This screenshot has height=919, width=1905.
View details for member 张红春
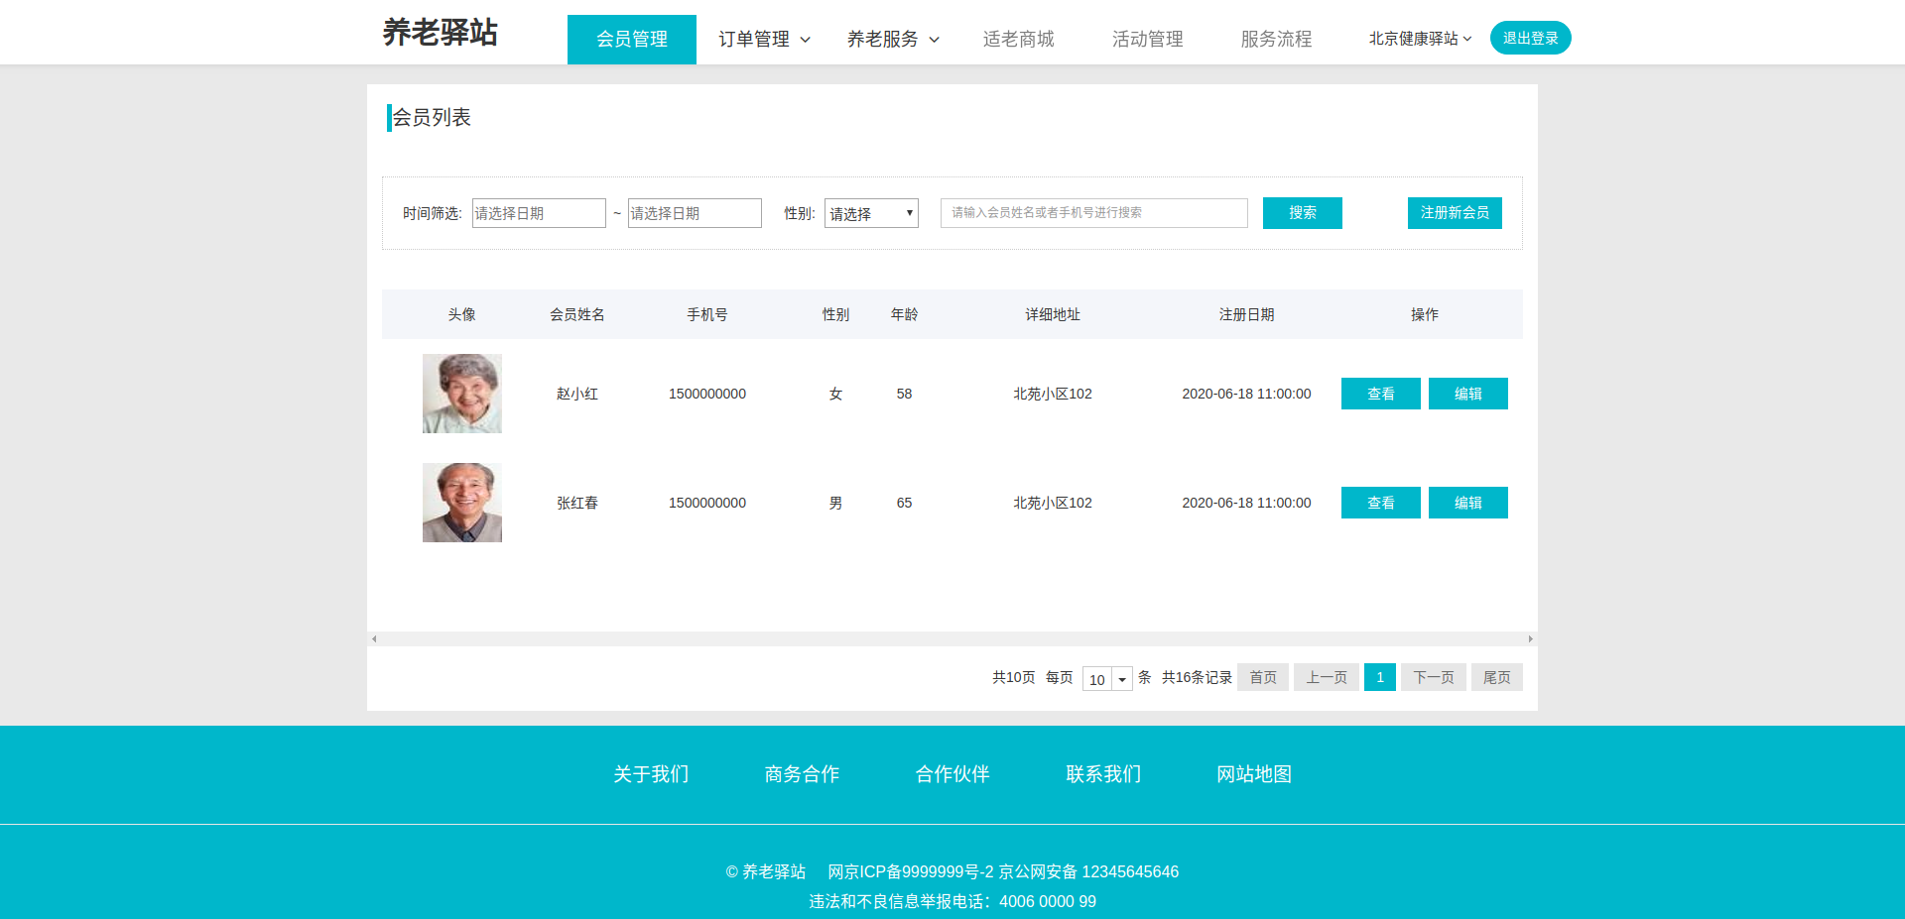pyautogui.click(x=1380, y=503)
